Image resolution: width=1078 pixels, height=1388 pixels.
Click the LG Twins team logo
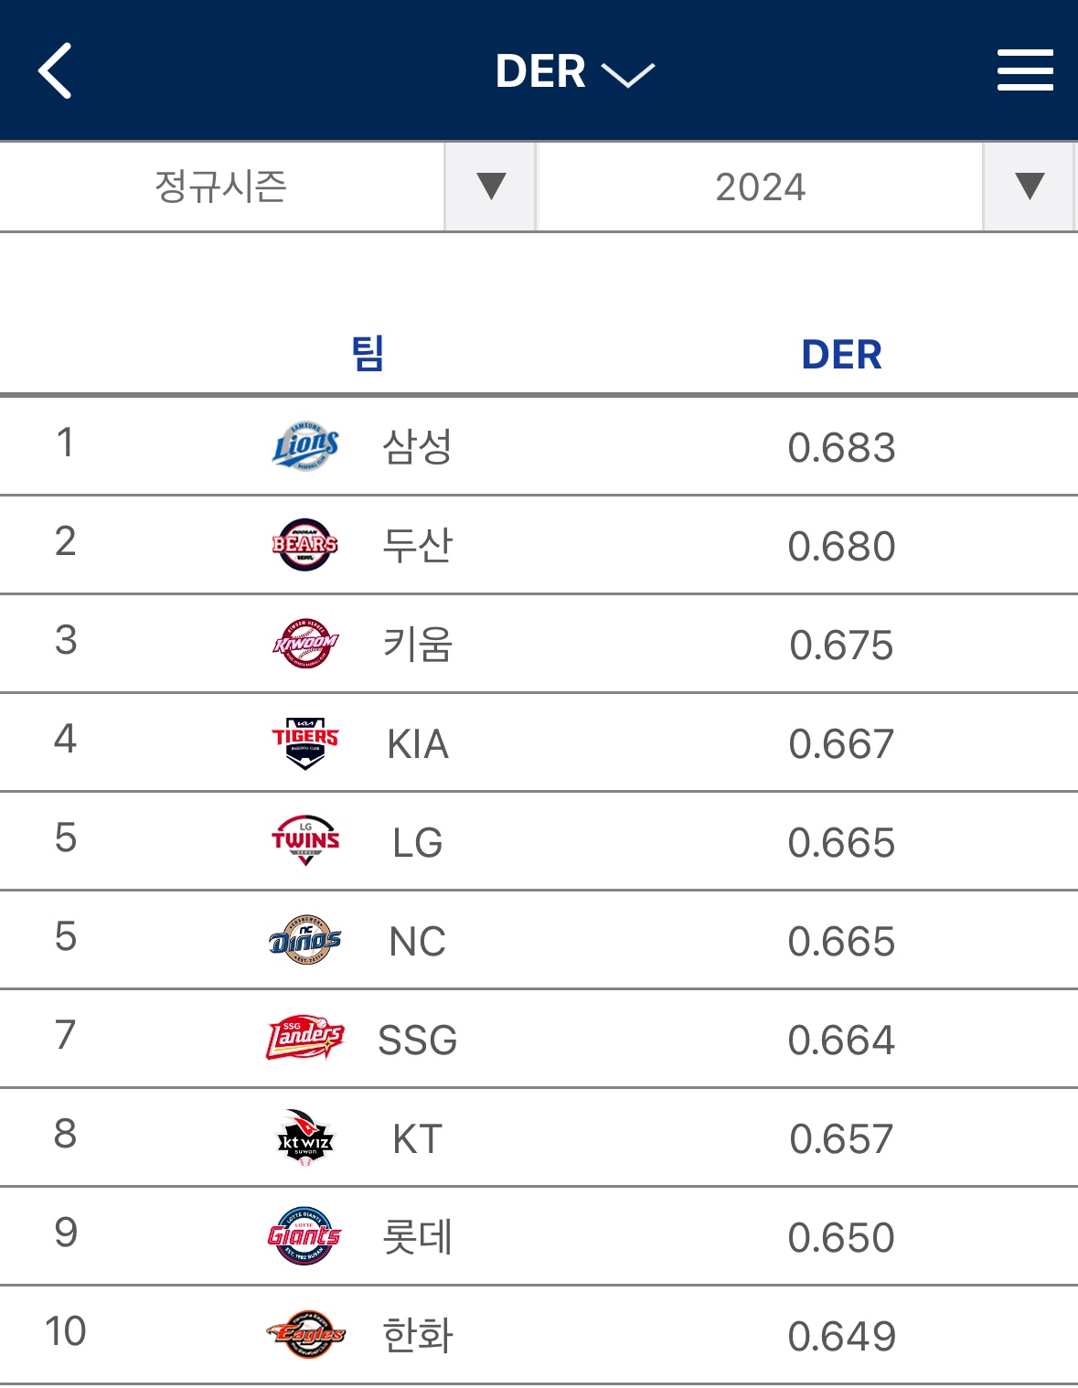pos(305,841)
